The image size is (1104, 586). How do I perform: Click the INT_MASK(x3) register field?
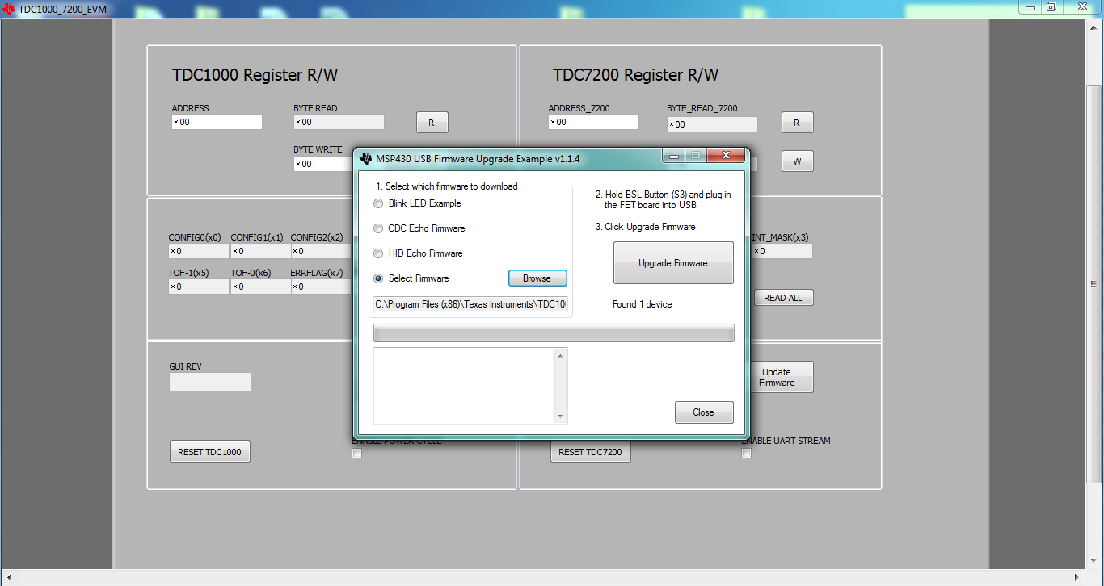coord(782,251)
